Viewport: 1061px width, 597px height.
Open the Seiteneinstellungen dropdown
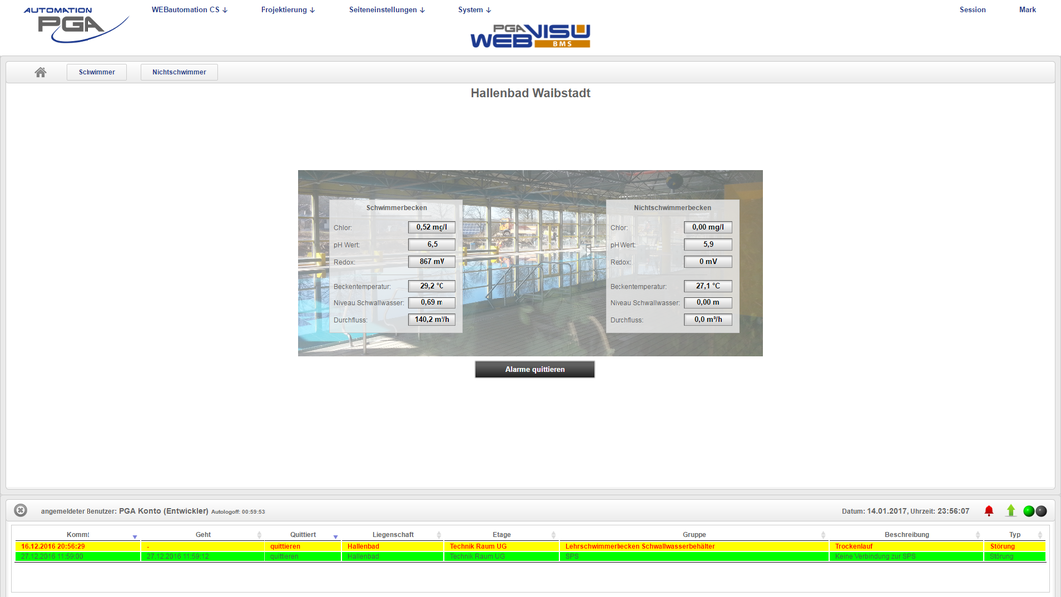(x=386, y=10)
